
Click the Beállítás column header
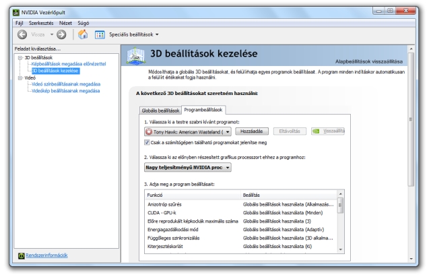coord(289,195)
